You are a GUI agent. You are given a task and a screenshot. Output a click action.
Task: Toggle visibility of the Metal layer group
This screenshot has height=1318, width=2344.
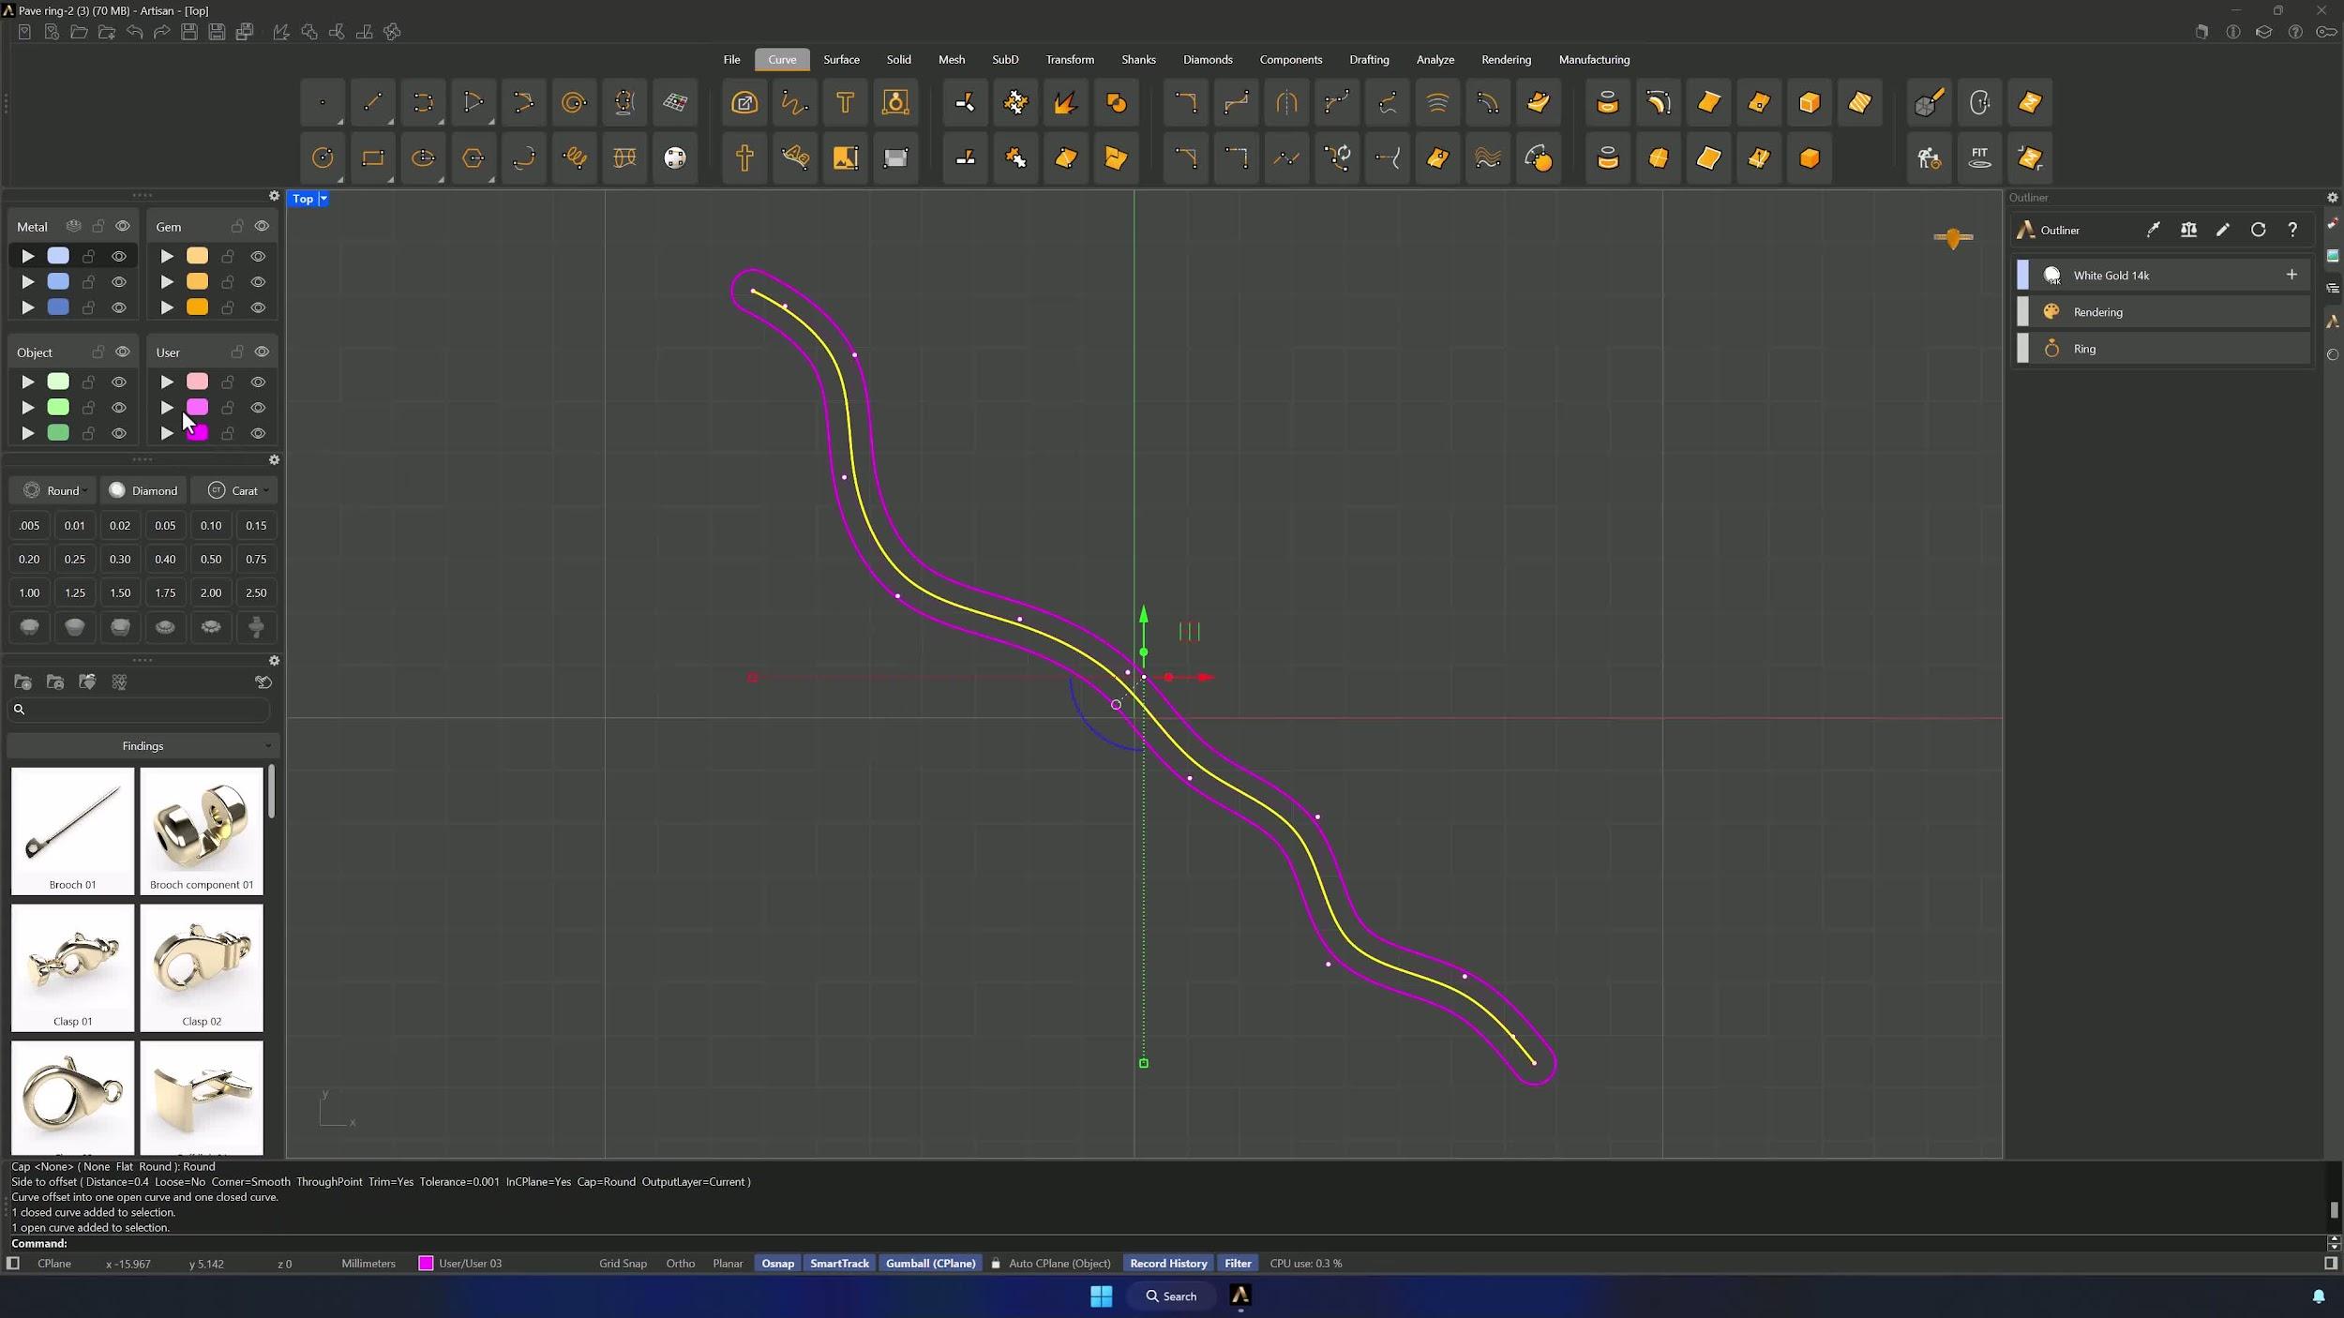pos(123,226)
